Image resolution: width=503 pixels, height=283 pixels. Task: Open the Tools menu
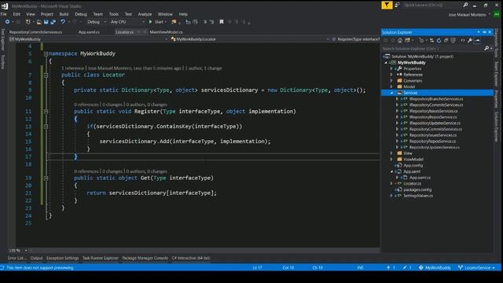point(113,14)
